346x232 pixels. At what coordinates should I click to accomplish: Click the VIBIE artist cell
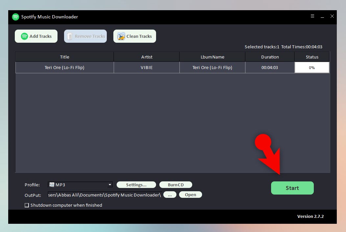(x=147, y=68)
